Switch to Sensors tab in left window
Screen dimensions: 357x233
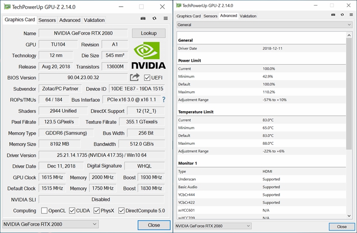coord(47,20)
